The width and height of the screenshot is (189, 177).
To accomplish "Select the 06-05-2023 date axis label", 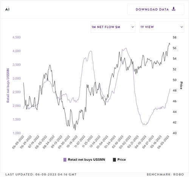I will click(163, 142).
